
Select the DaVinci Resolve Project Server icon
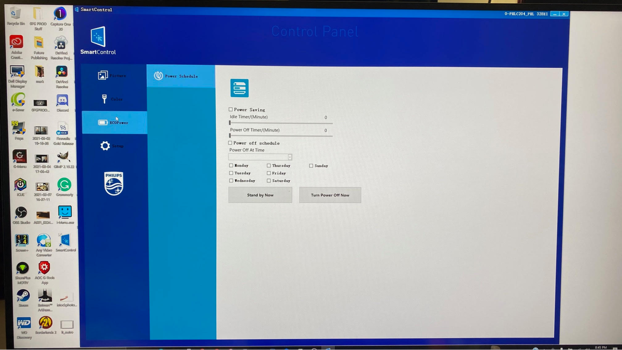61,47
